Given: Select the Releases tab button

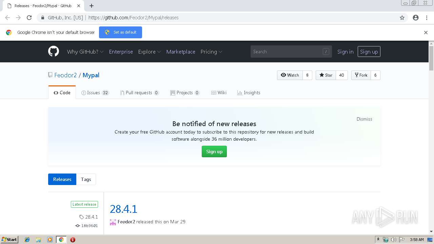Looking at the screenshot, I should click(x=62, y=179).
